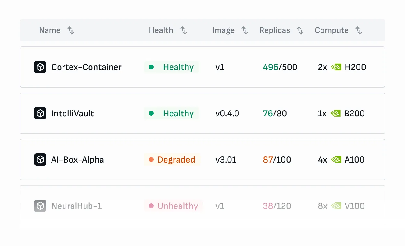Viewport: 405px width, 246px height.
Task: Open the IntelliVault container name
Action: pos(73,113)
